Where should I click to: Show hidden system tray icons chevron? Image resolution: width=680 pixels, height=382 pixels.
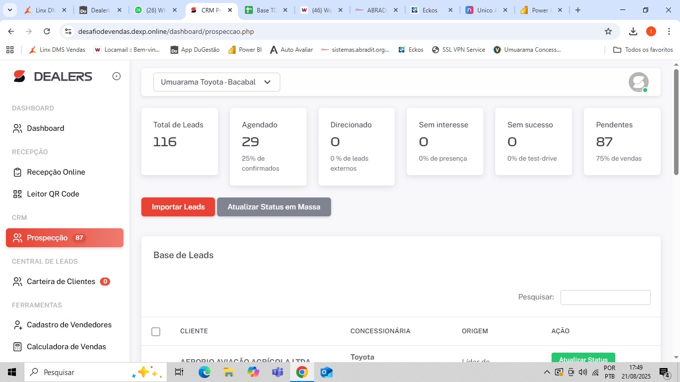547,372
